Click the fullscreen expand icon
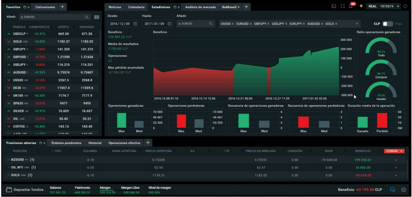 coord(342,6)
